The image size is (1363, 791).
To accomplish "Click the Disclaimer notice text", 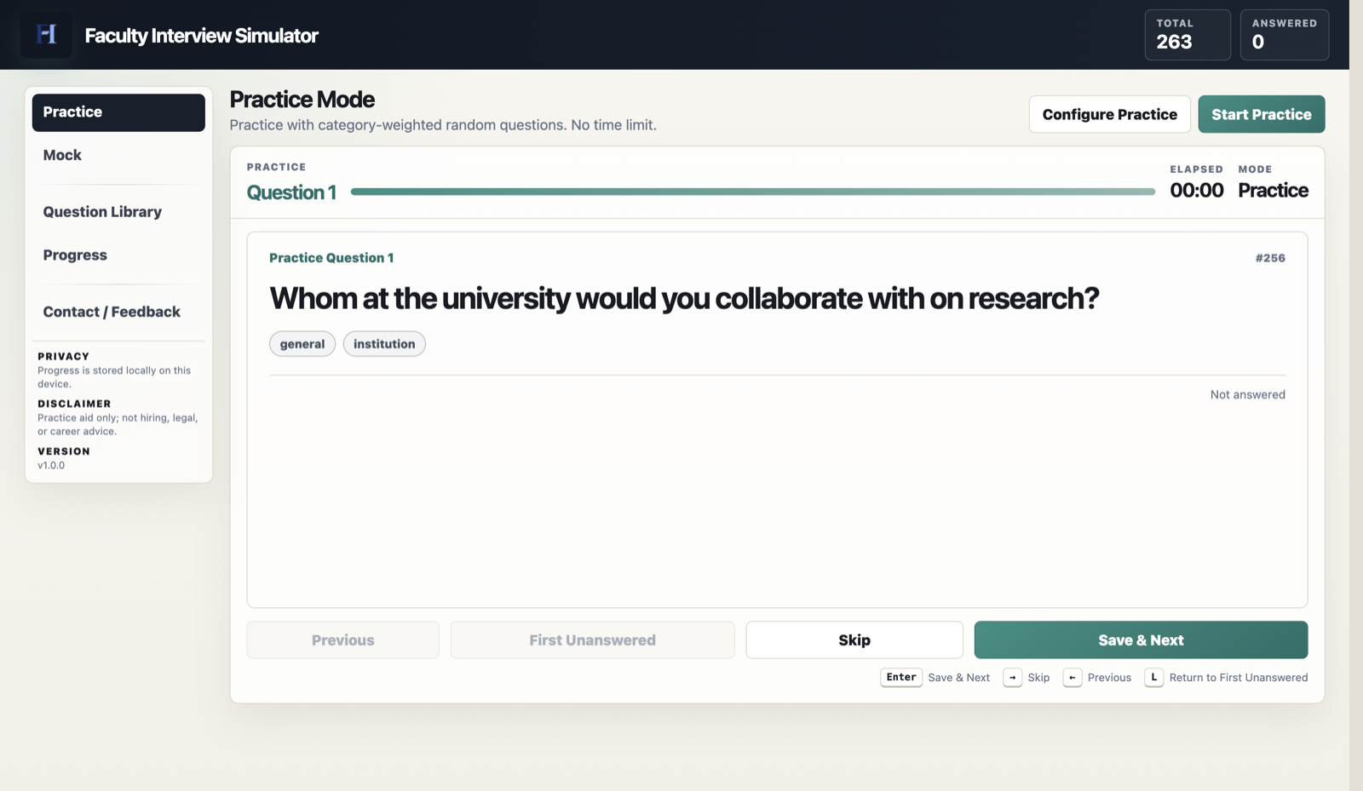I will click(118, 425).
